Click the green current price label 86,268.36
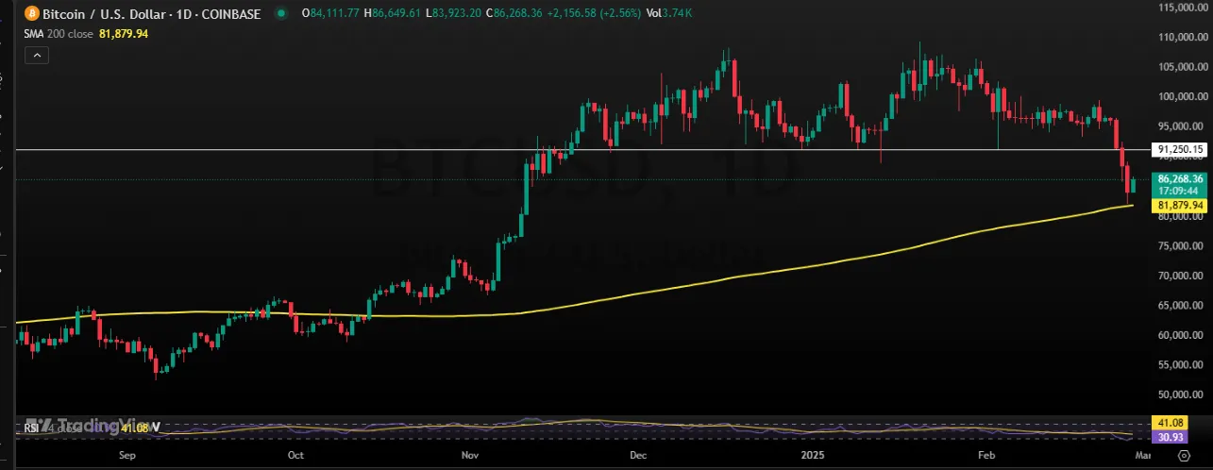1213x470 pixels. click(1178, 178)
